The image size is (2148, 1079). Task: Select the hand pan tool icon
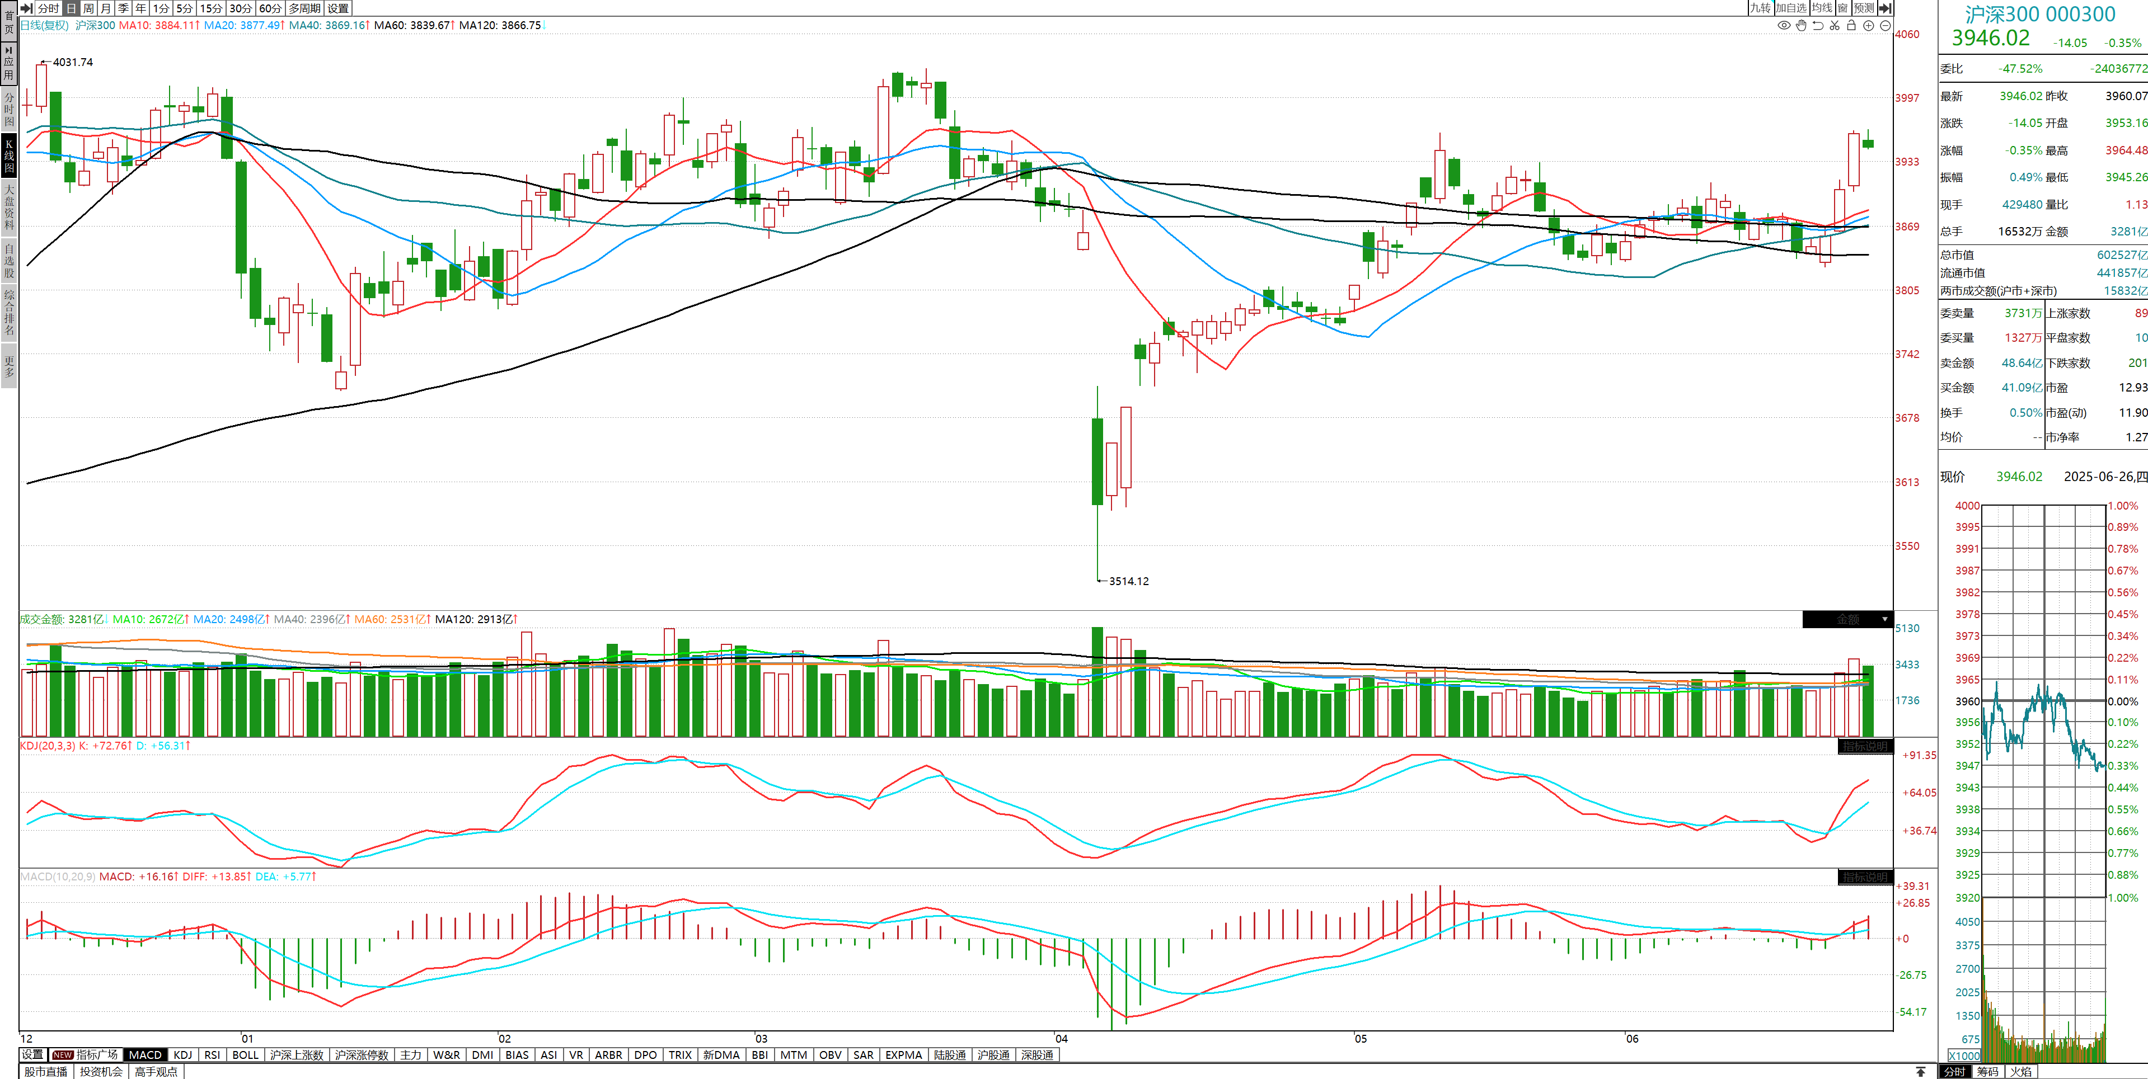(1801, 25)
